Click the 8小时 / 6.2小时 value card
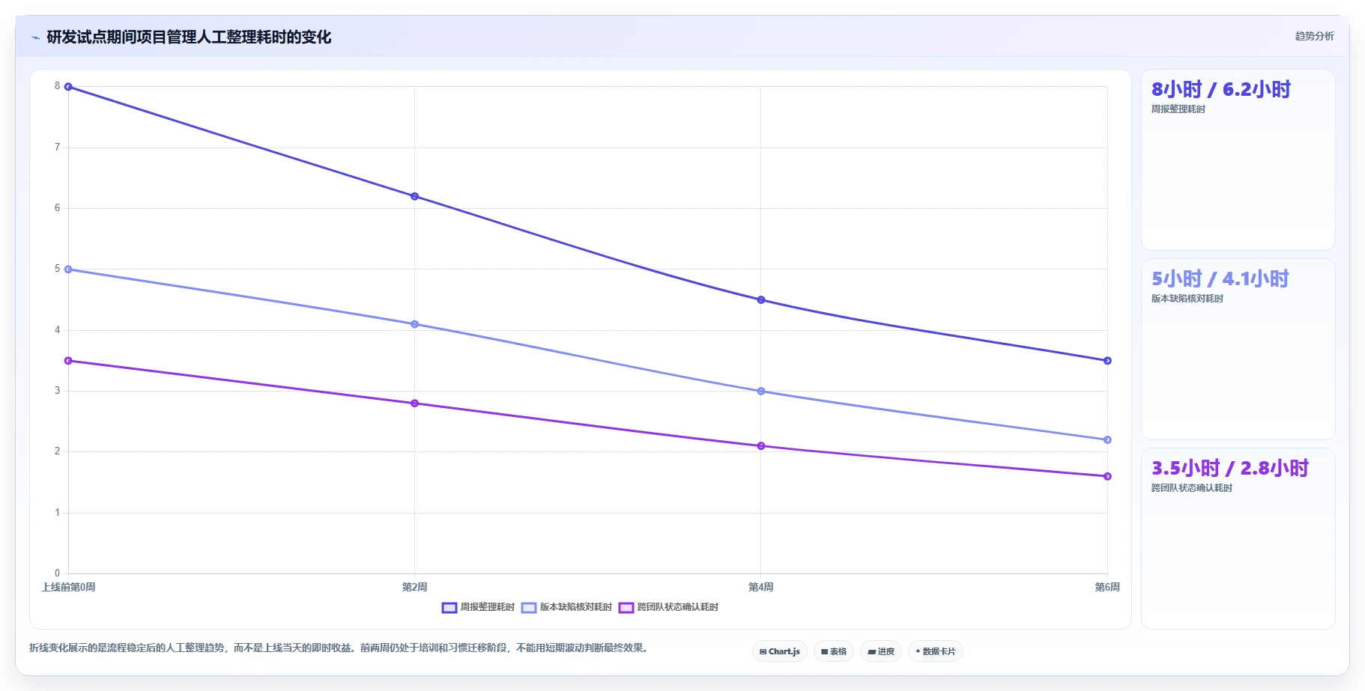The width and height of the screenshot is (1365, 691). 1238,160
